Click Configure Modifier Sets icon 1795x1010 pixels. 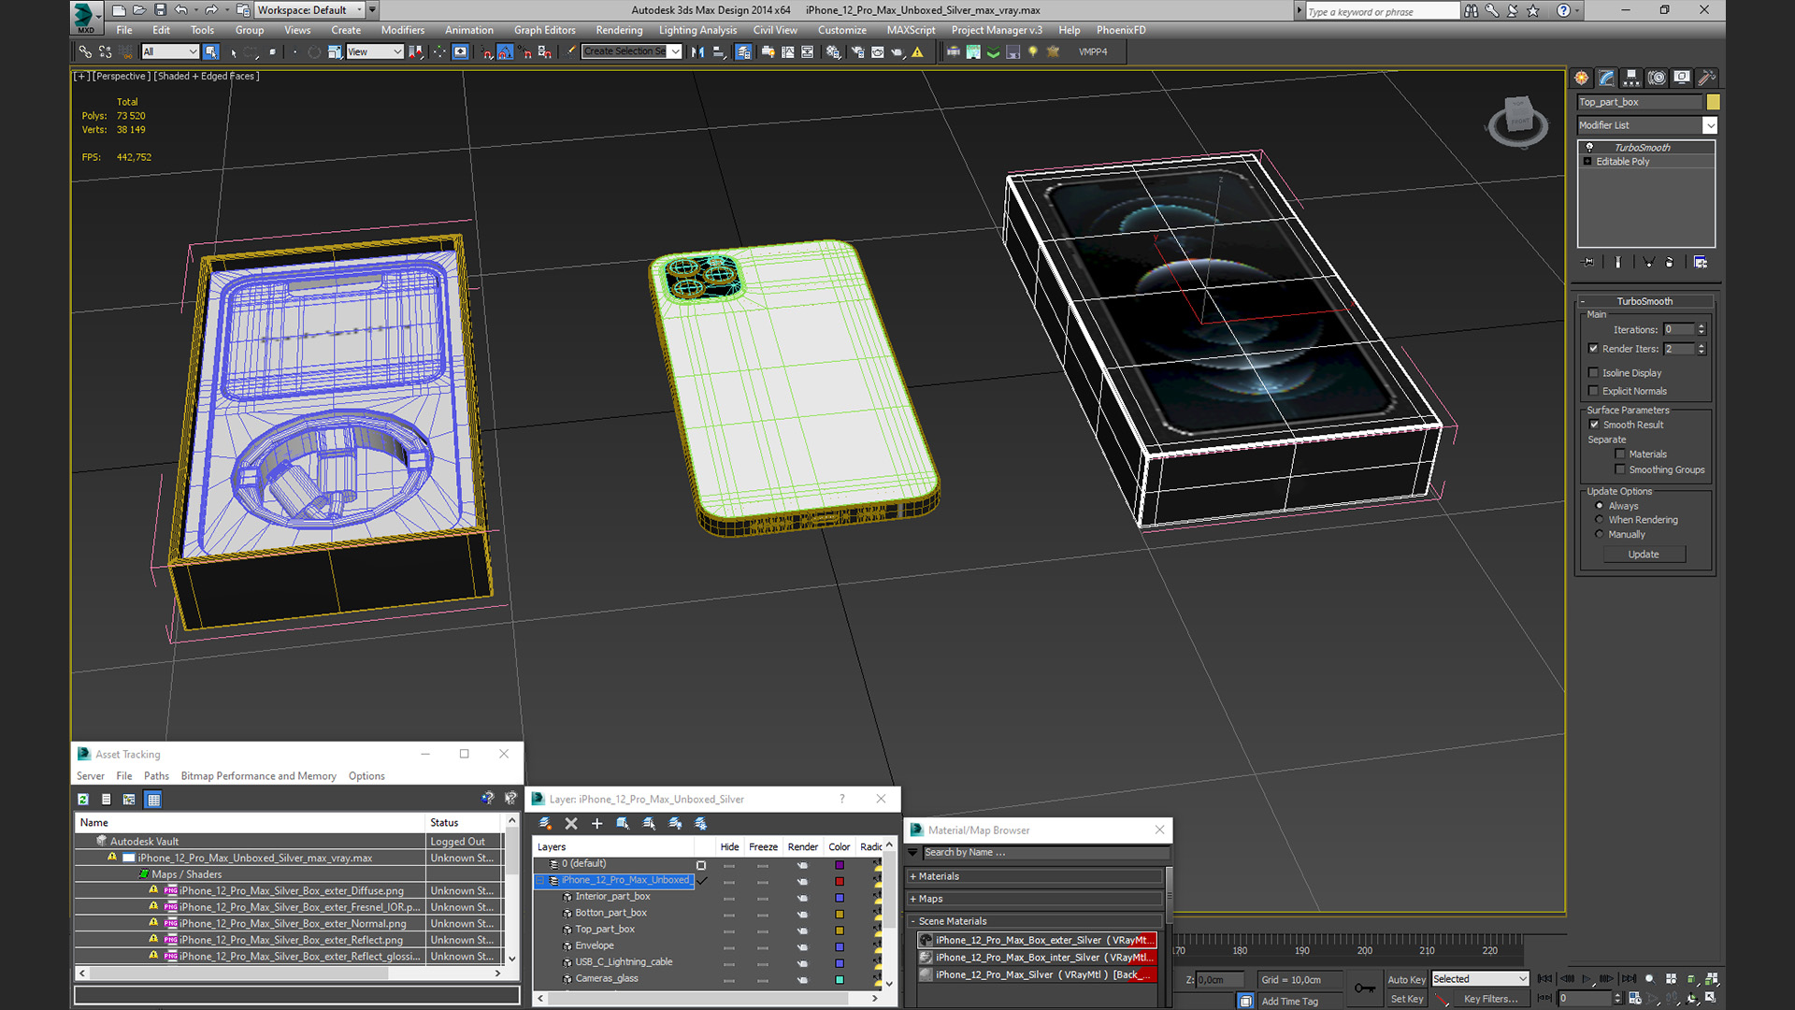coord(1701,262)
